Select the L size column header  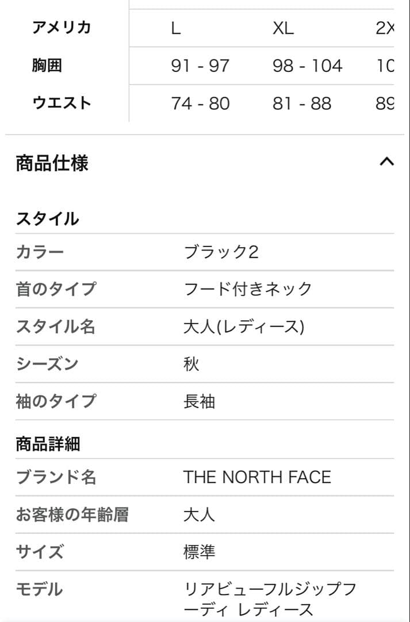pos(176,26)
